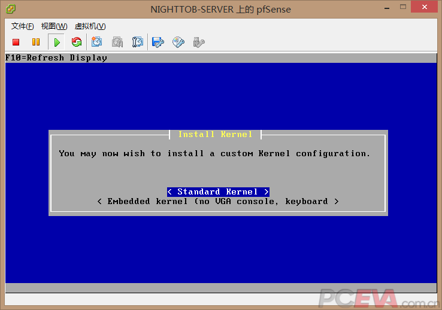Power on the VM with green play icon
The width and height of the screenshot is (442, 310).
(x=56, y=42)
